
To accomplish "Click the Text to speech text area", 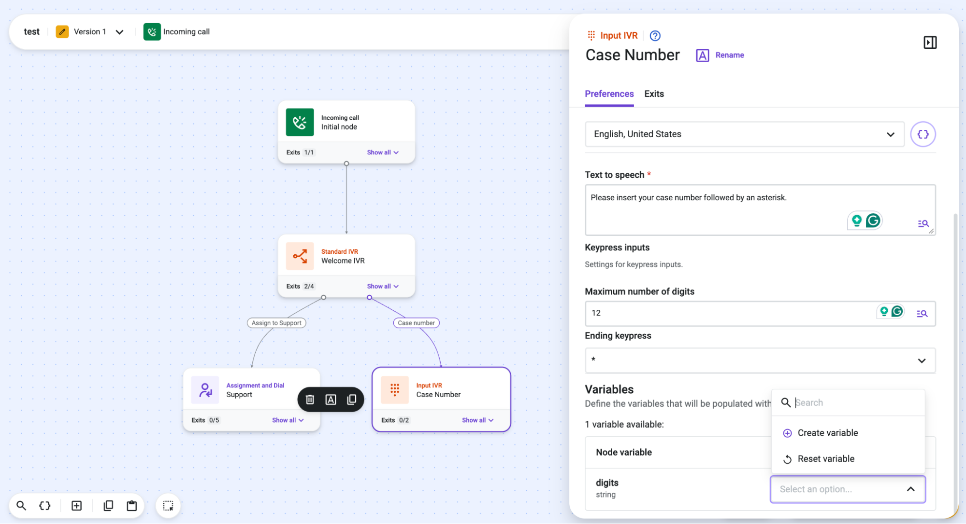I will click(760, 210).
